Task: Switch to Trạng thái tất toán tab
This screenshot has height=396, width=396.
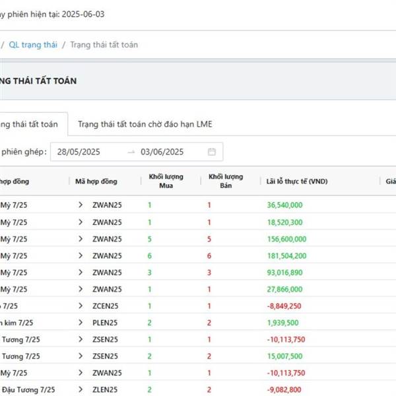Action: click(x=29, y=124)
